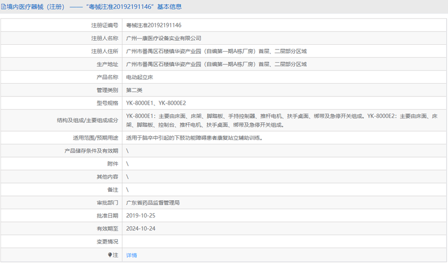Click the product name 电动起立床

[x=140, y=77]
